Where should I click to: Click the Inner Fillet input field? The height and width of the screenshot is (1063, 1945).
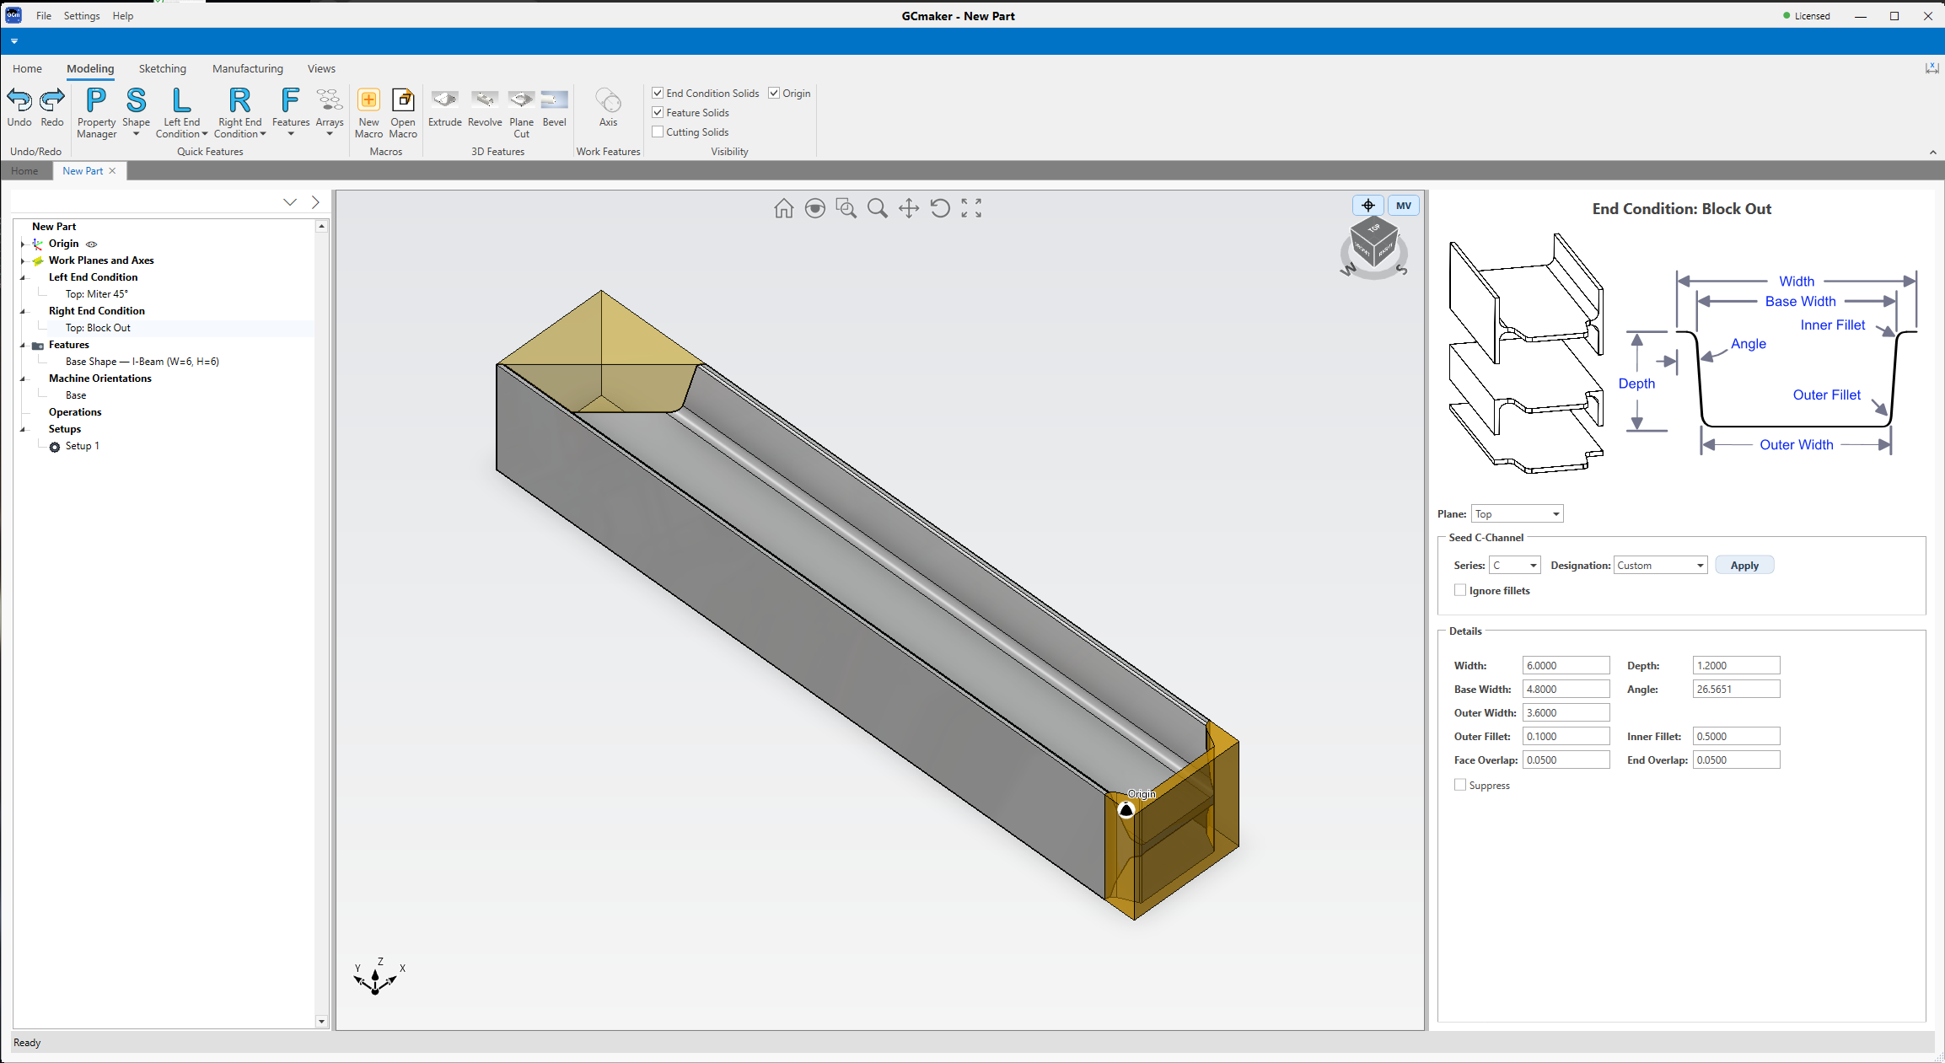[x=1736, y=736]
